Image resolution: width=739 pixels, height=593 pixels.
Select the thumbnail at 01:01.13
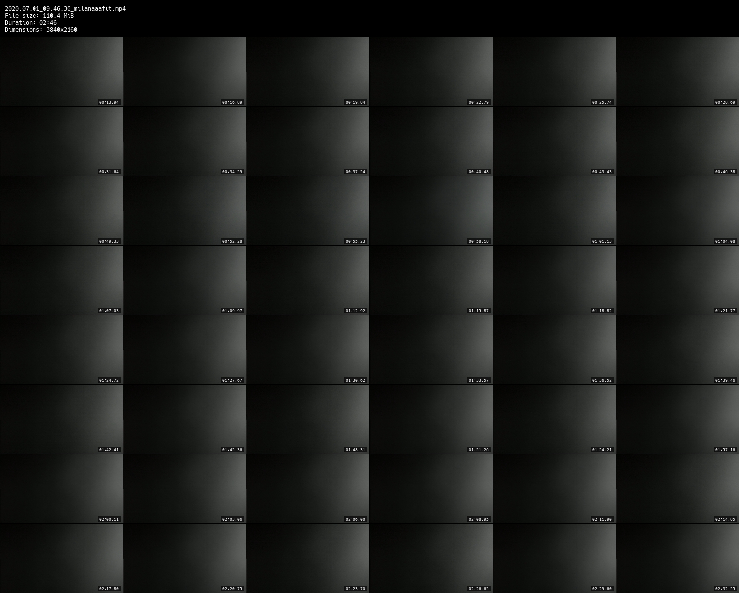click(x=554, y=211)
